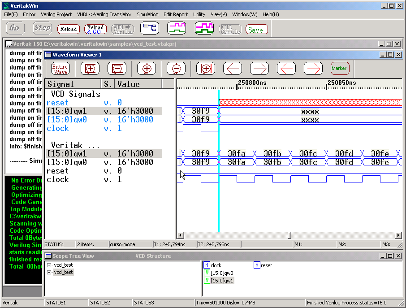Click the 'T1: 245,794ns' status field
The image size is (406, 308).
pos(174,244)
